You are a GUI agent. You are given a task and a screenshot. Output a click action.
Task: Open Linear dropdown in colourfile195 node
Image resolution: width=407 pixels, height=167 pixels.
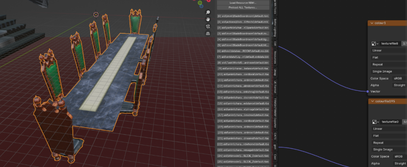click(x=389, y=129)
